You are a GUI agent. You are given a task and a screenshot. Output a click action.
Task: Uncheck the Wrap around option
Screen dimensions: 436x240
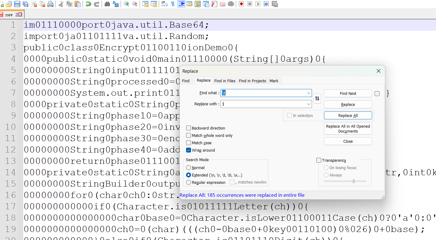click(189, 150)
